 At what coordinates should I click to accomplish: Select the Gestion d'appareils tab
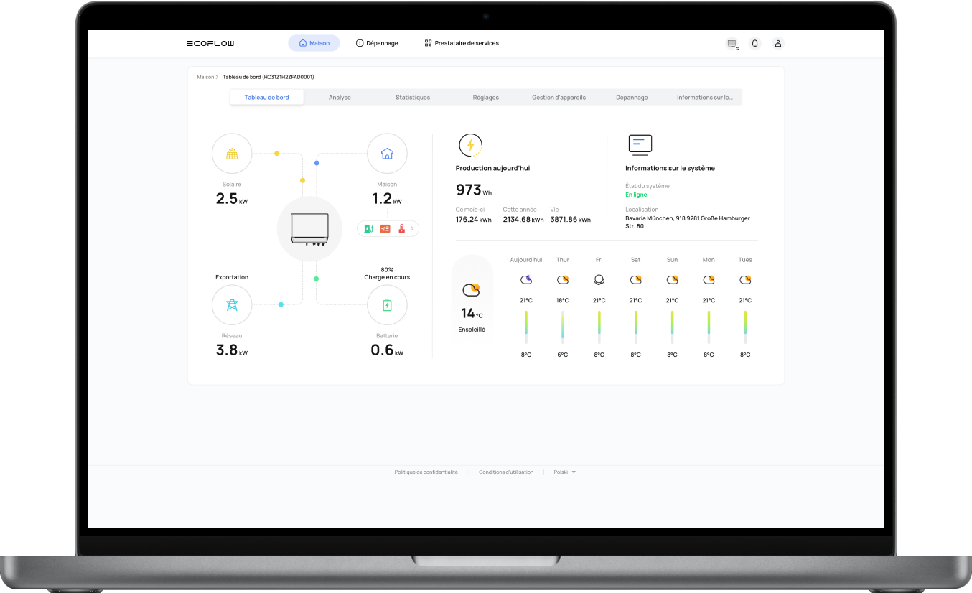(x=559, y=98)
